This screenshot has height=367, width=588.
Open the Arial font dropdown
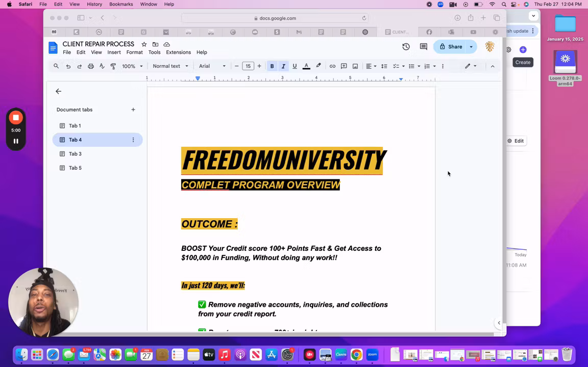tap(212, 66)
